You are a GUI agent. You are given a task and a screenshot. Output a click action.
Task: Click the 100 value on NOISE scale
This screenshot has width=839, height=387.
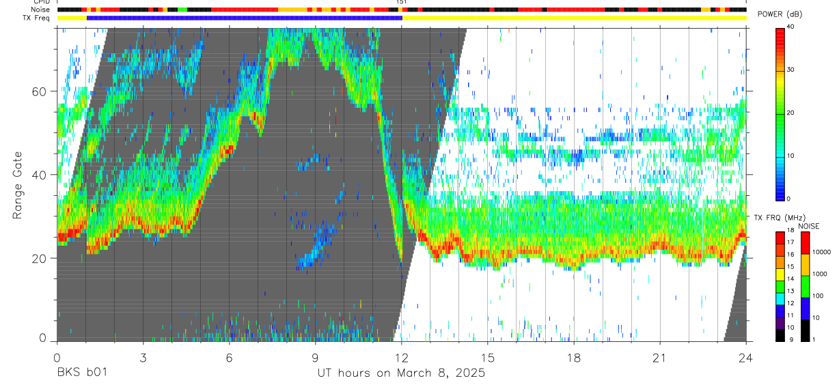coord(818,296)
